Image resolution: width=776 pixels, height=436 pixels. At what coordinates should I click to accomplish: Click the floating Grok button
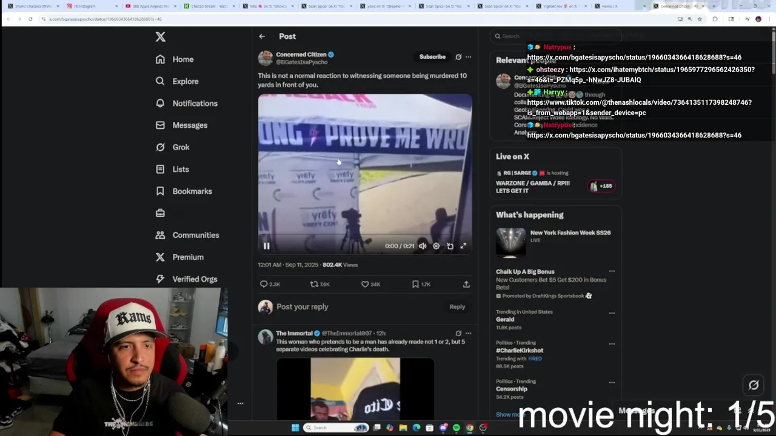click(x=754, y=385)
